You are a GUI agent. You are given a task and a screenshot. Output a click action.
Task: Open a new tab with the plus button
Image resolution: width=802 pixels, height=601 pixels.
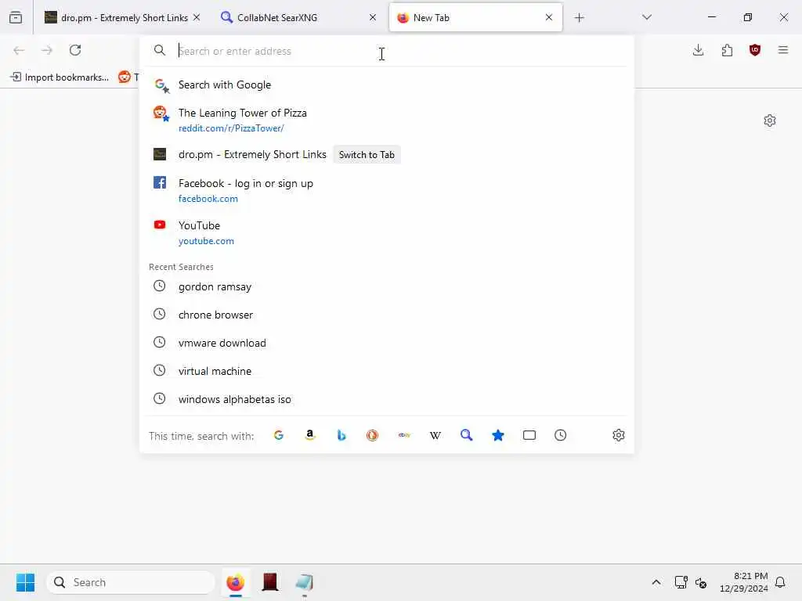(x=579, y=18)
